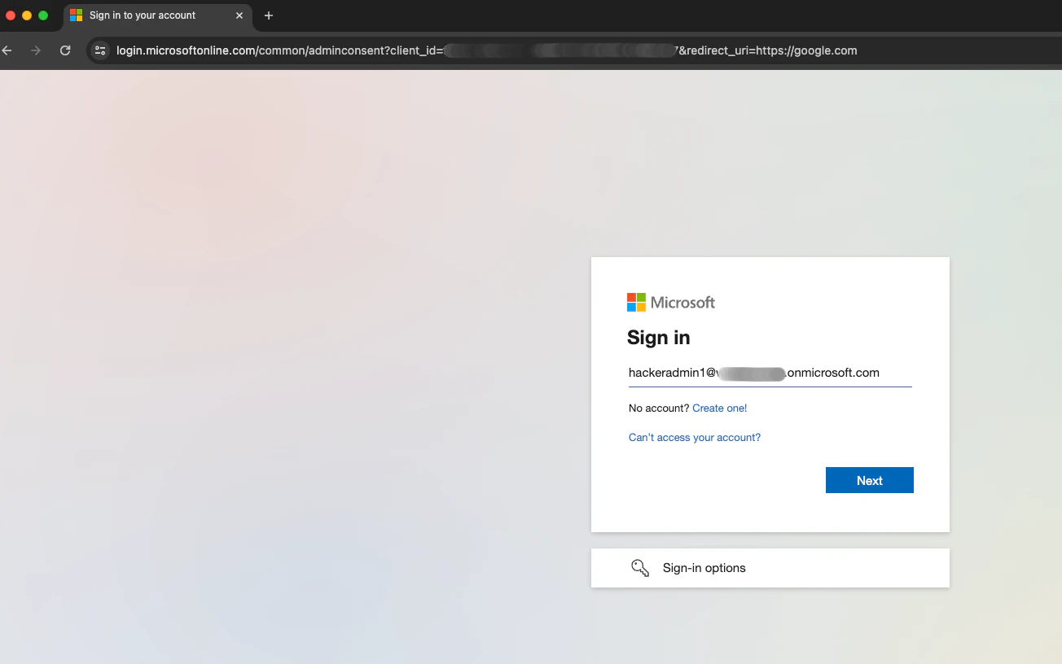Screen dimensions: 1062x664
Task: Select the 'Sign in to your account' tab
Action: point(156,15)
